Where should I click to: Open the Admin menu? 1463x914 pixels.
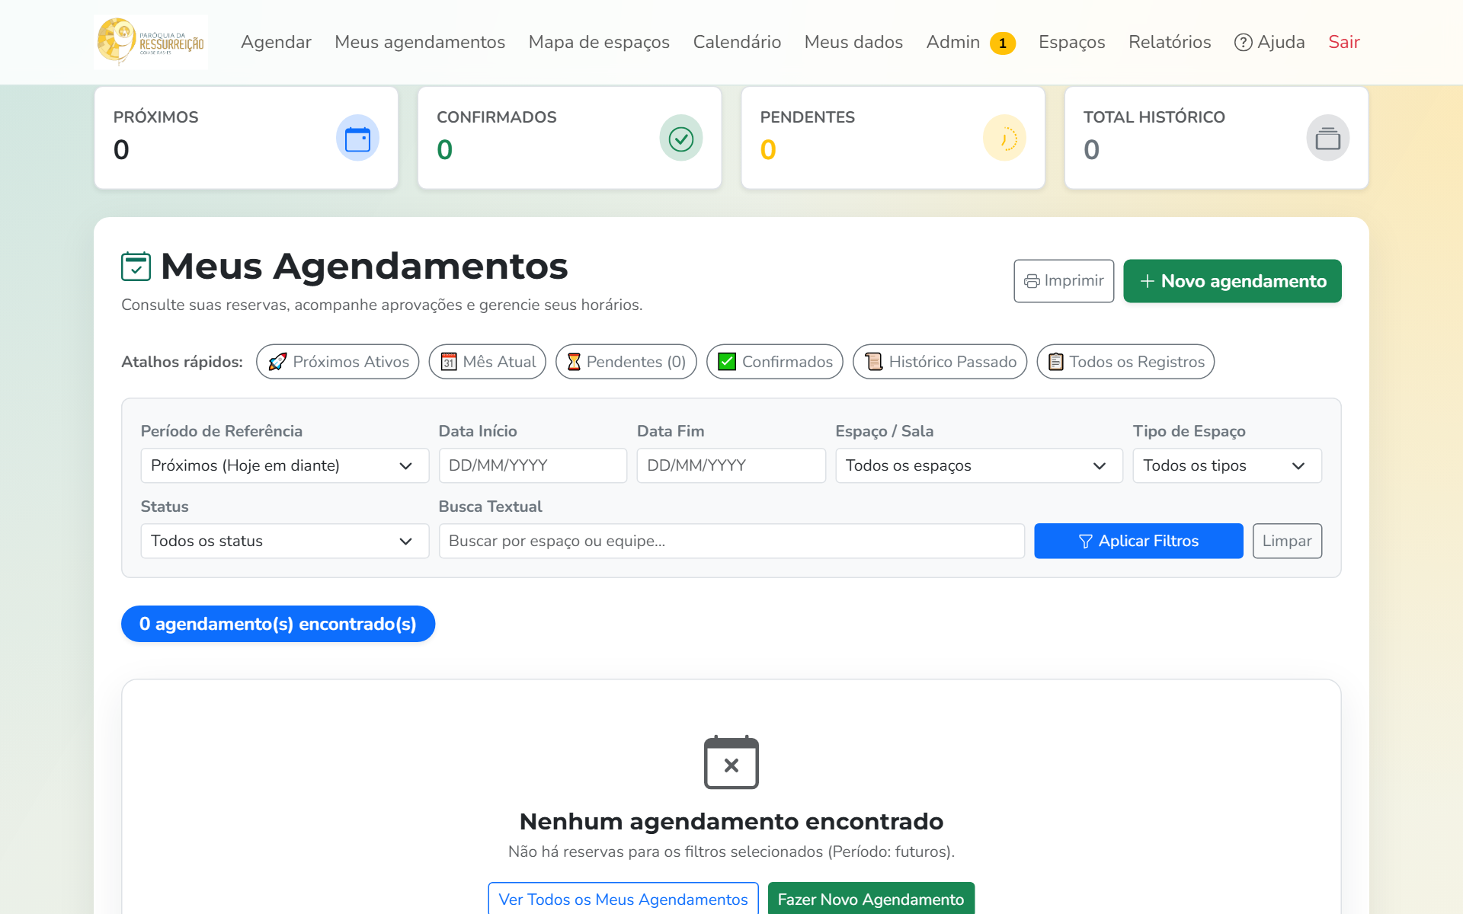tap(952, 42)
